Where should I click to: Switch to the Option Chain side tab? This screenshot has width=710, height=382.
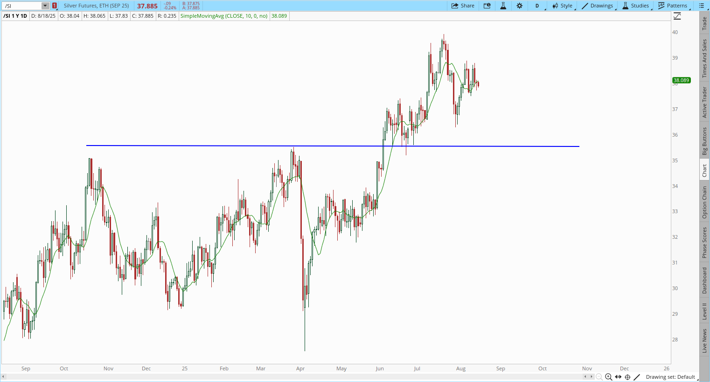click(704, 202)
